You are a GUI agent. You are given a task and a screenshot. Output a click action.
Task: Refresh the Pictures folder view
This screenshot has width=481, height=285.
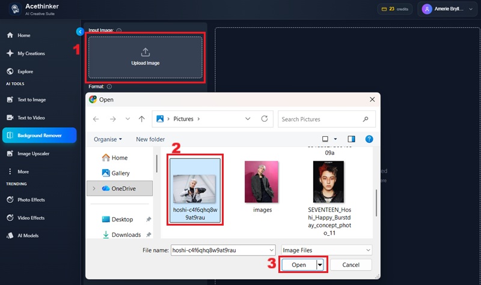point(265,119)
